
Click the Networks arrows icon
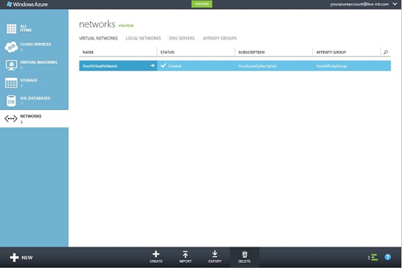point(11,119)
